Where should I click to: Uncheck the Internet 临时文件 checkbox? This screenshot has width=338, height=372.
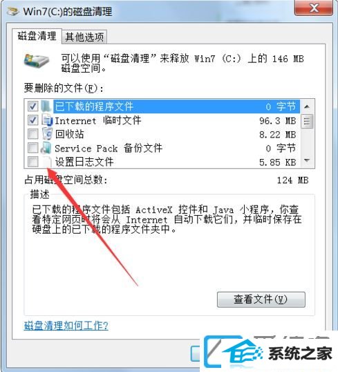[x=32, y=120]
